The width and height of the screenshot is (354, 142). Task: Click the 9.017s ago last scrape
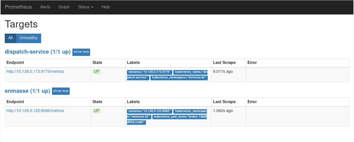pyautogui.click(x=223, y=71)
